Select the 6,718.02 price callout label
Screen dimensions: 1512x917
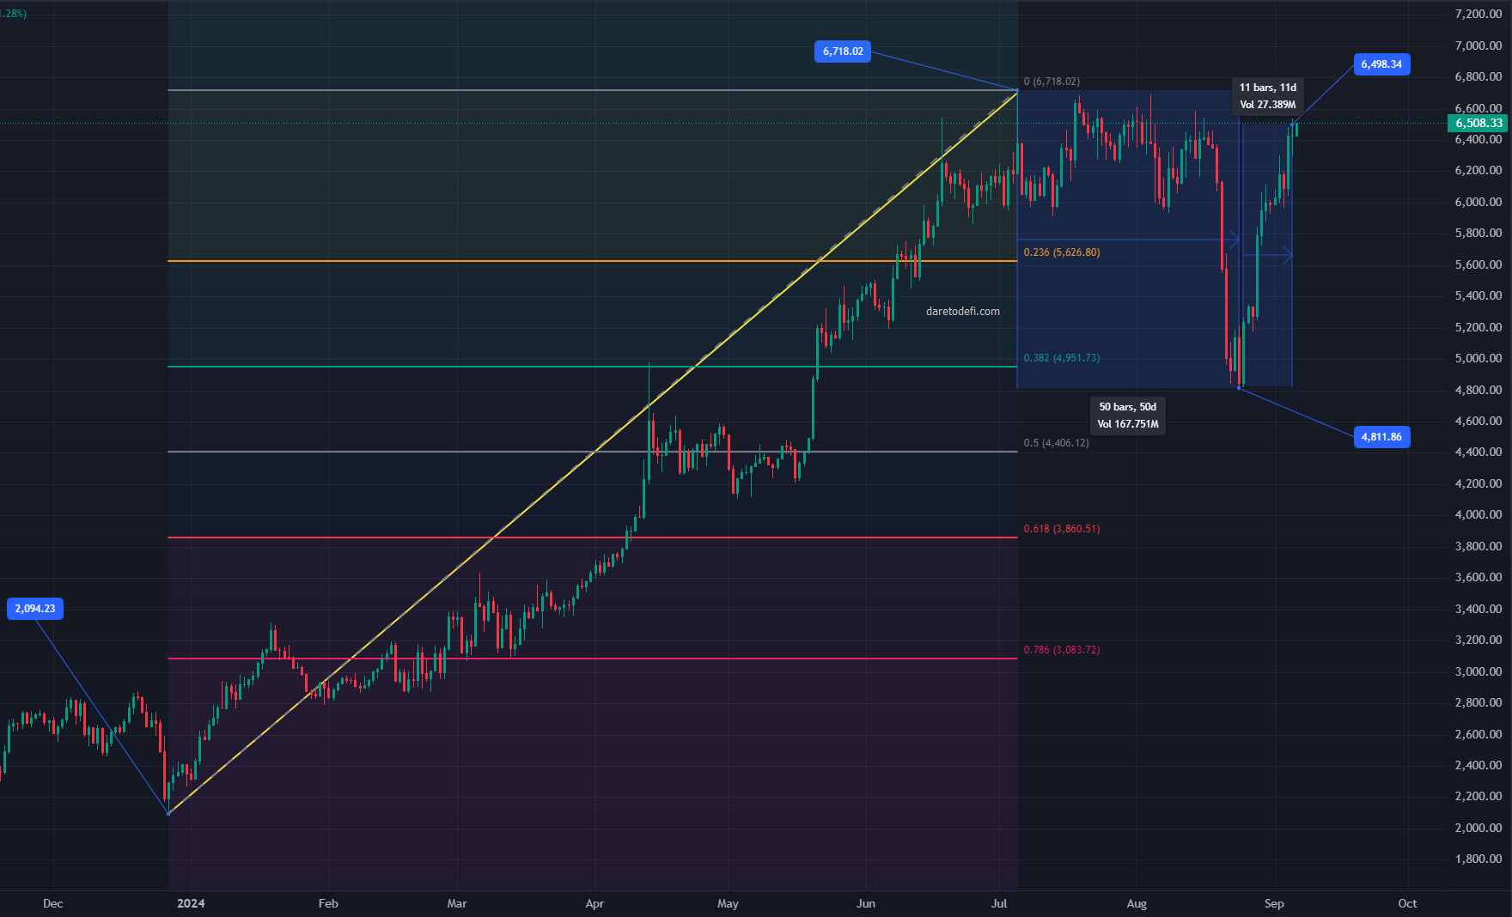842,51
